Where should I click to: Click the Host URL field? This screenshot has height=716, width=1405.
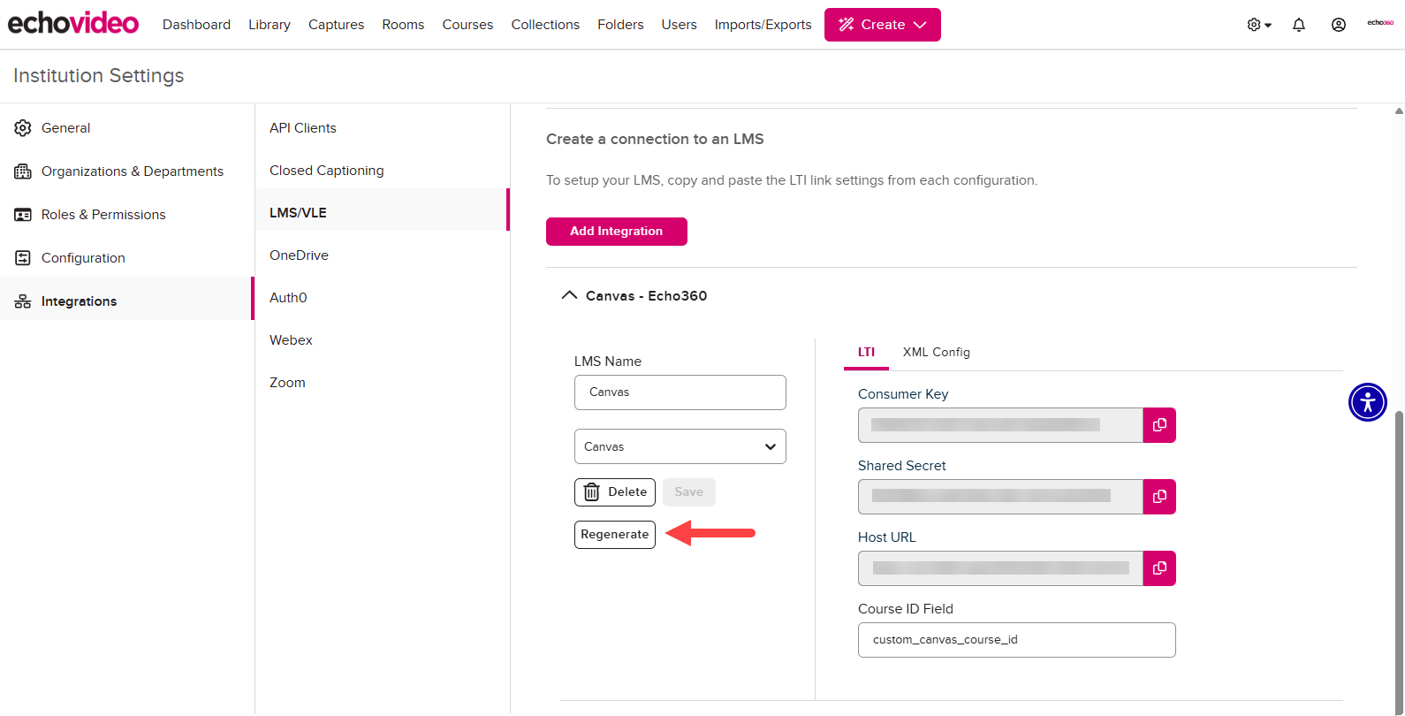click(1000, 568)
